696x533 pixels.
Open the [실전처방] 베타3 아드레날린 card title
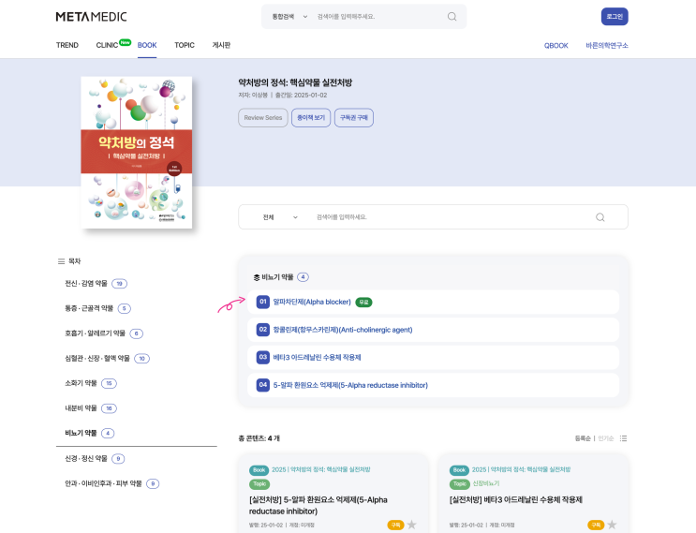click(x=516, y=499)
